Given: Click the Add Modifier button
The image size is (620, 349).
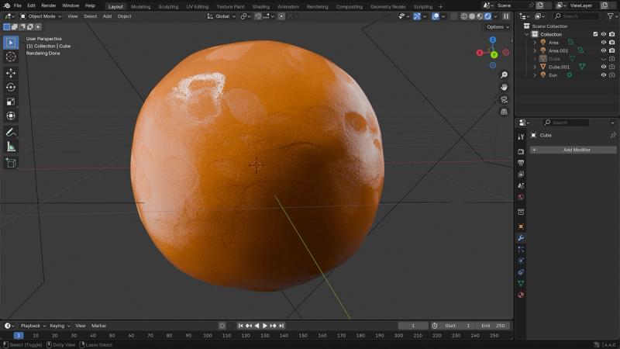Looking at the screenshot, I should point(573,150).
